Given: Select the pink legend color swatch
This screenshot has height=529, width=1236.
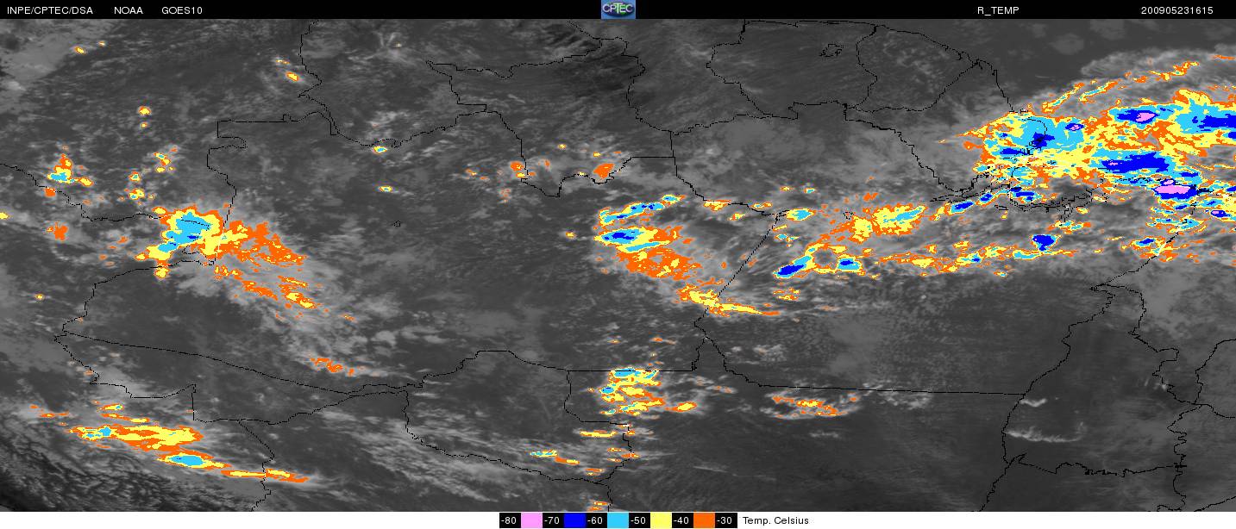Looking at the screenshot, I should pos(531,520).
